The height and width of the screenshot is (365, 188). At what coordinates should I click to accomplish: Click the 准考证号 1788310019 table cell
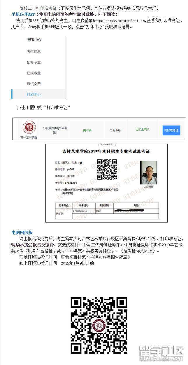[x=80, y=211]
